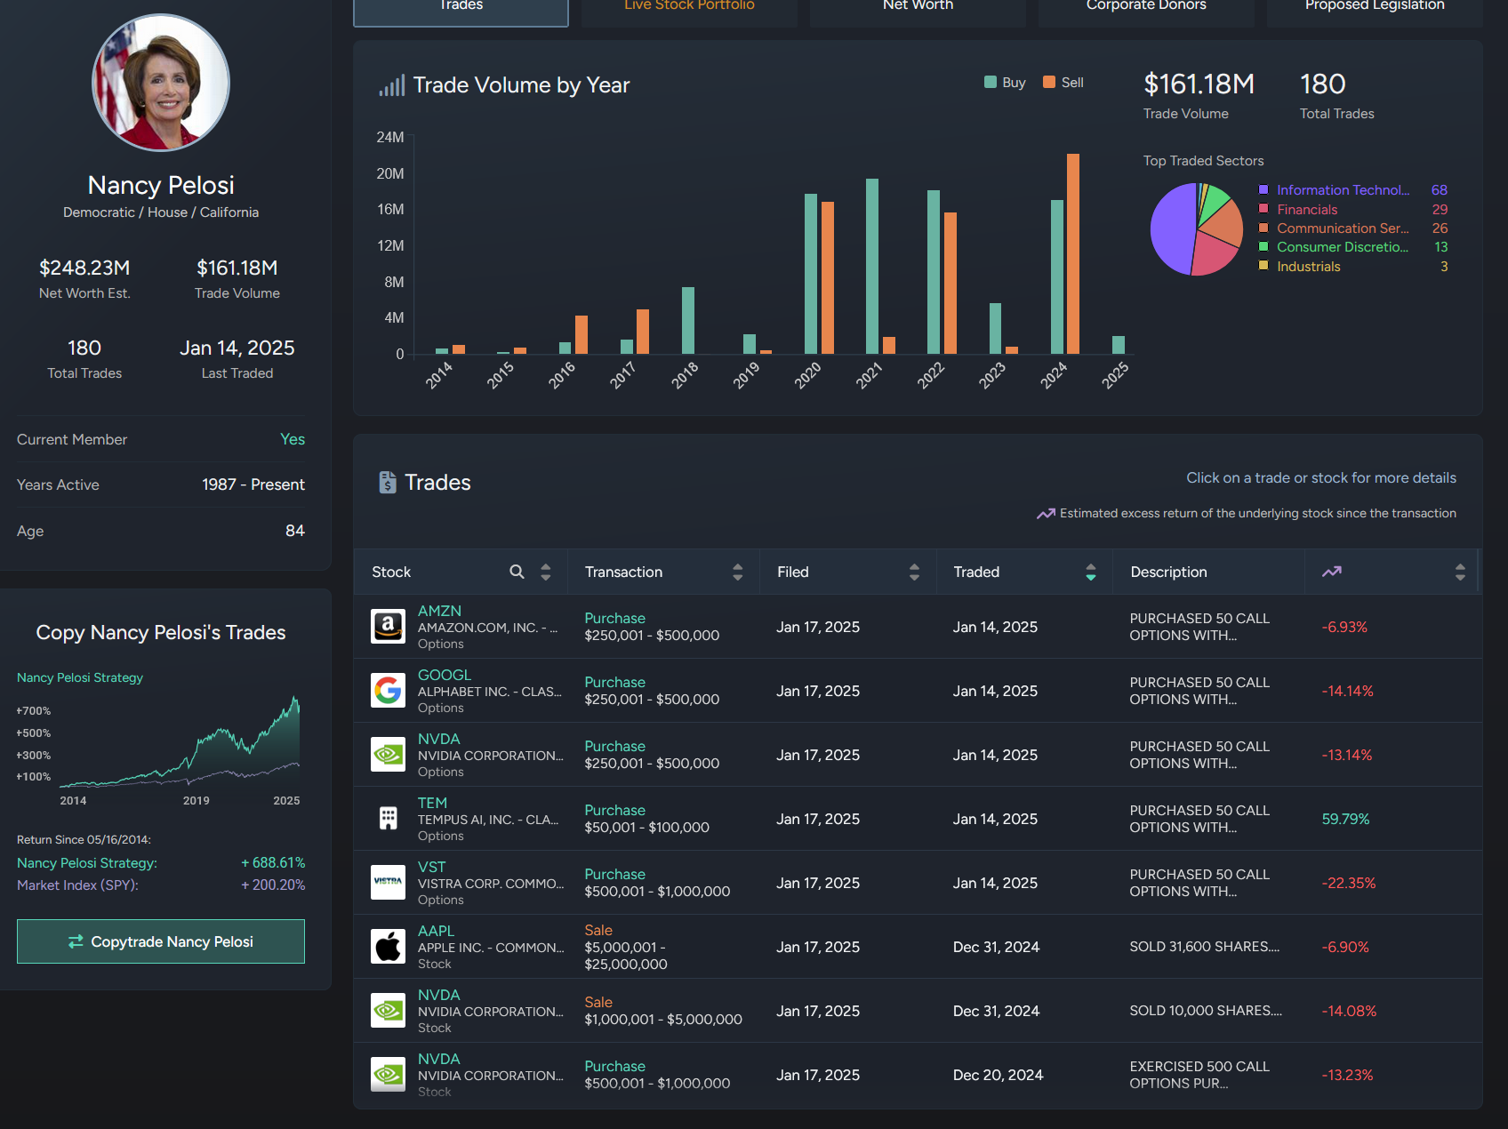1508x1129 pixels.
Task: Toggle the Sell series in chart legend
Action: coord(1063,83)
